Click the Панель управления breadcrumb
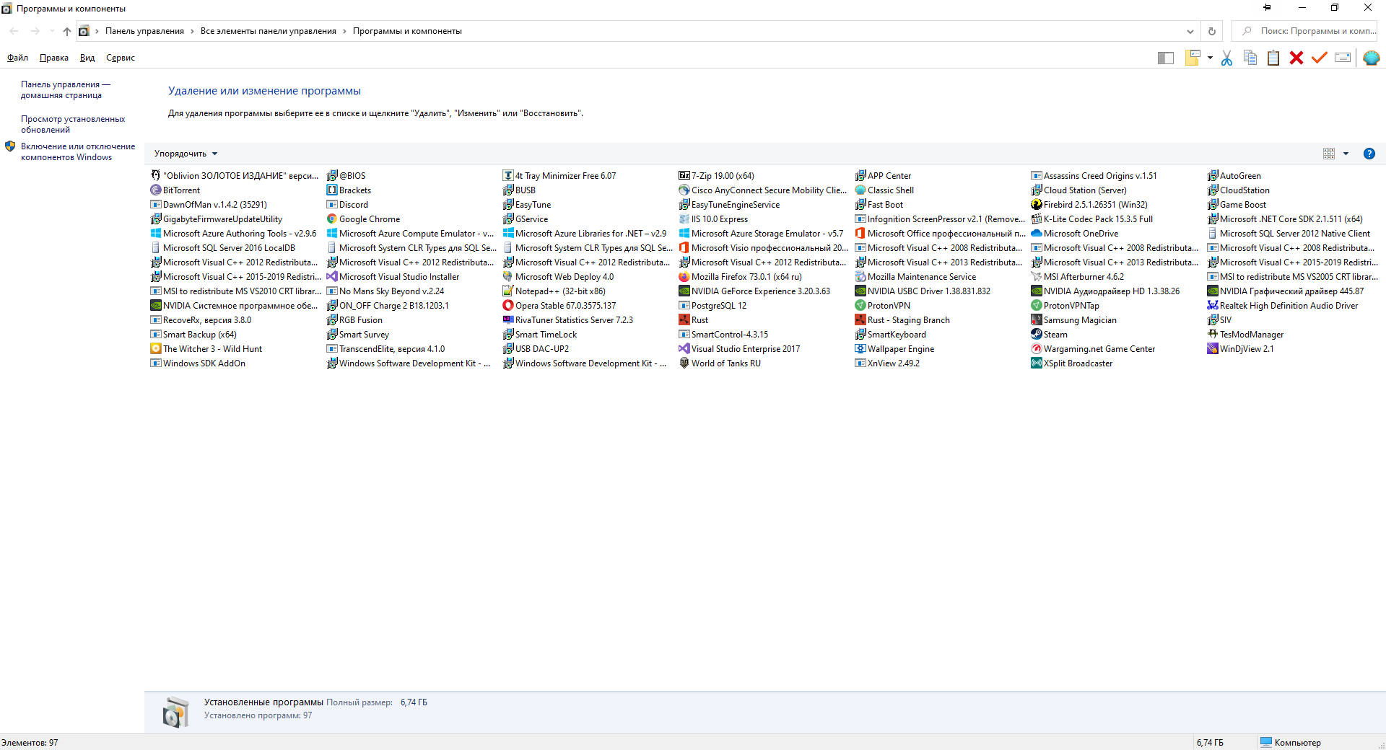The image size is (1386, 750). (144, 31)
